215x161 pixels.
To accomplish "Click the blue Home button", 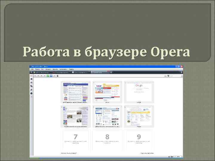I will [51, 76].
